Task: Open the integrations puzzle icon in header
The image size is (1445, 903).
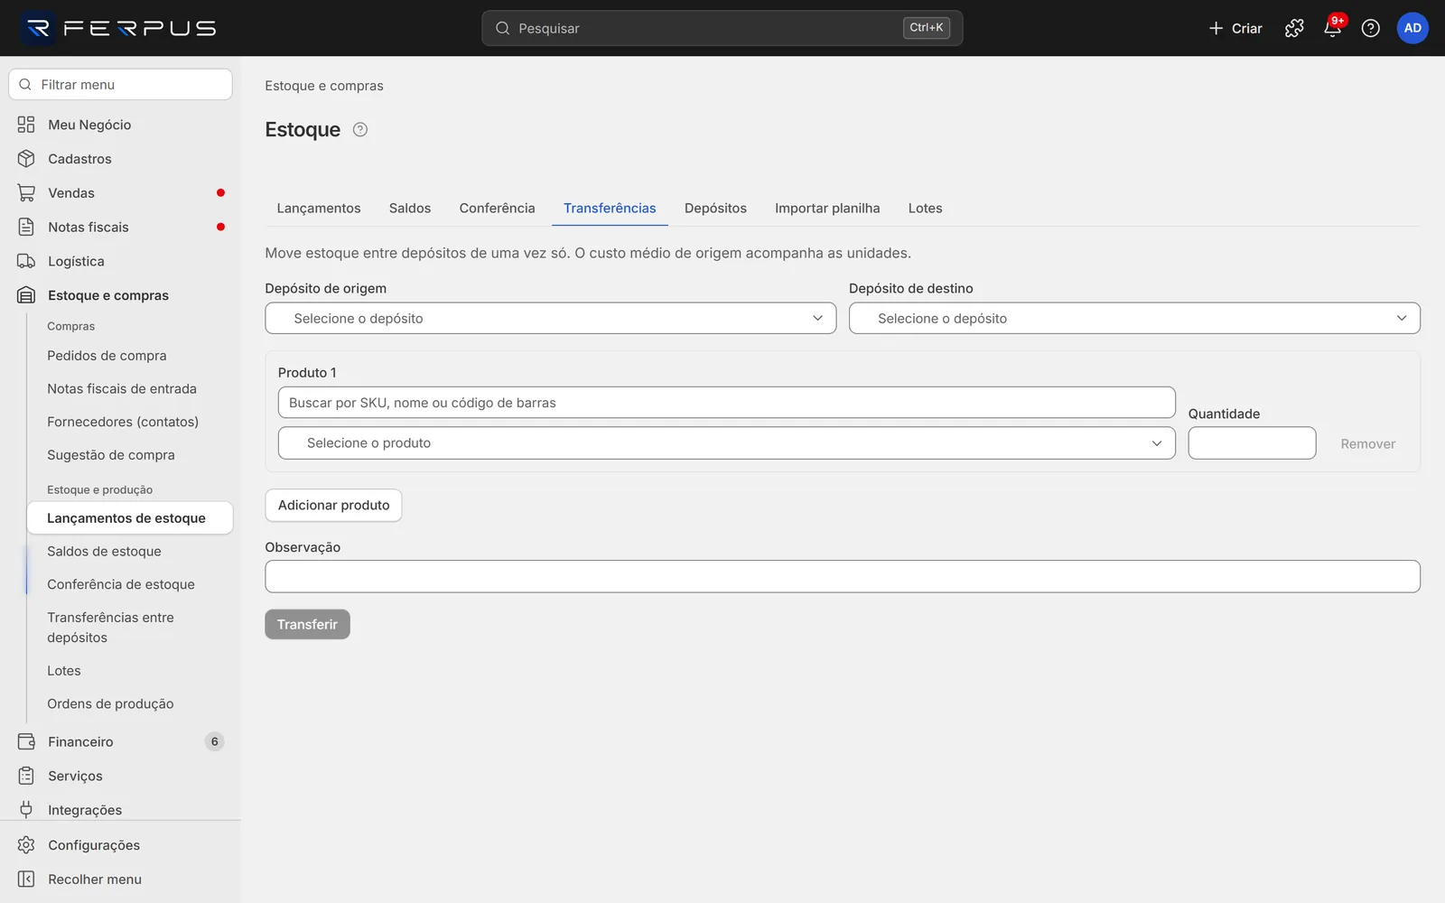Action: pos(1294,28)
